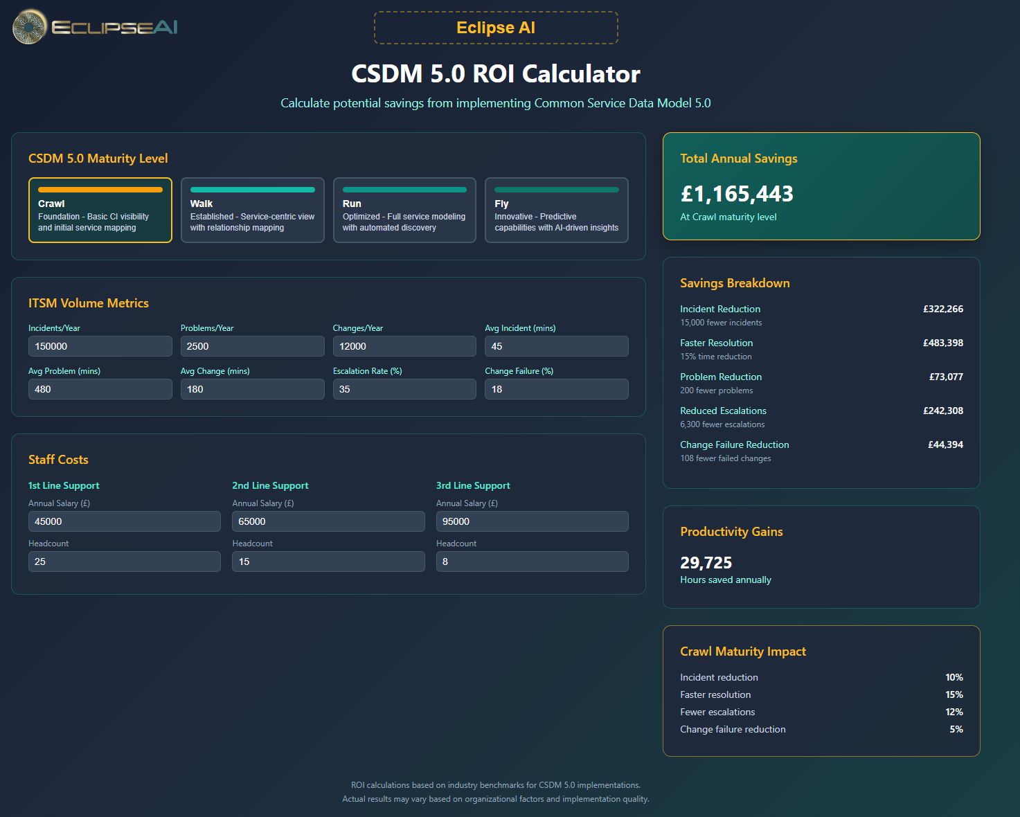
Task: Edit the 1st Line Support salary
Action: click(x=125, y=521)
